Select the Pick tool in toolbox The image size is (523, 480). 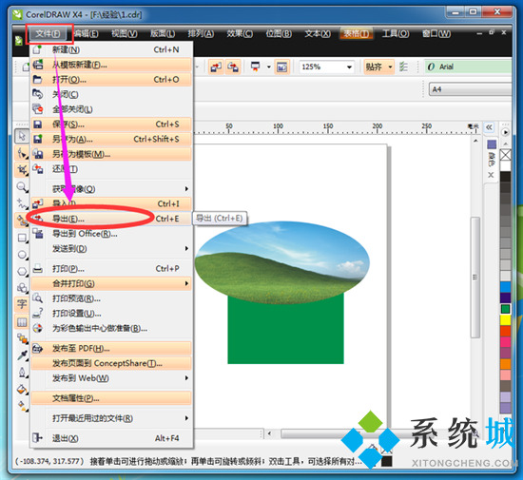click(x=22, y=136)
